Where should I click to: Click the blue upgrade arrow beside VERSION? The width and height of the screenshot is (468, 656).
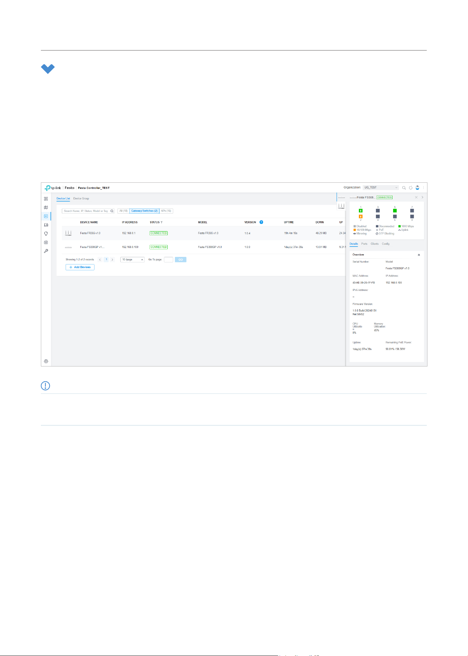click(x=261, y=222)
